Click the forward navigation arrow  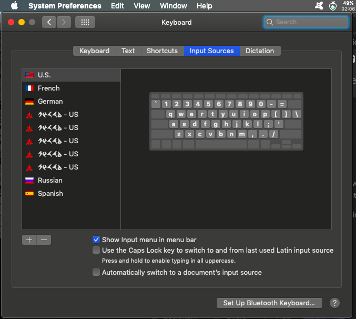(64, 22)
